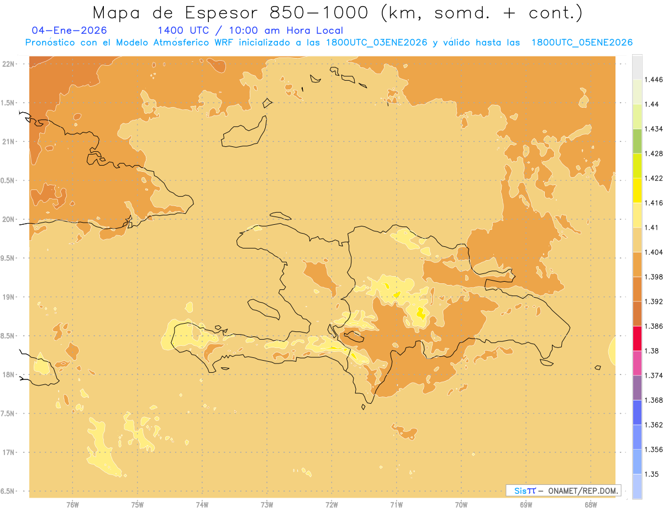Click the colorbar value "1.35"

pyautogui.click(x=651, y=474)
